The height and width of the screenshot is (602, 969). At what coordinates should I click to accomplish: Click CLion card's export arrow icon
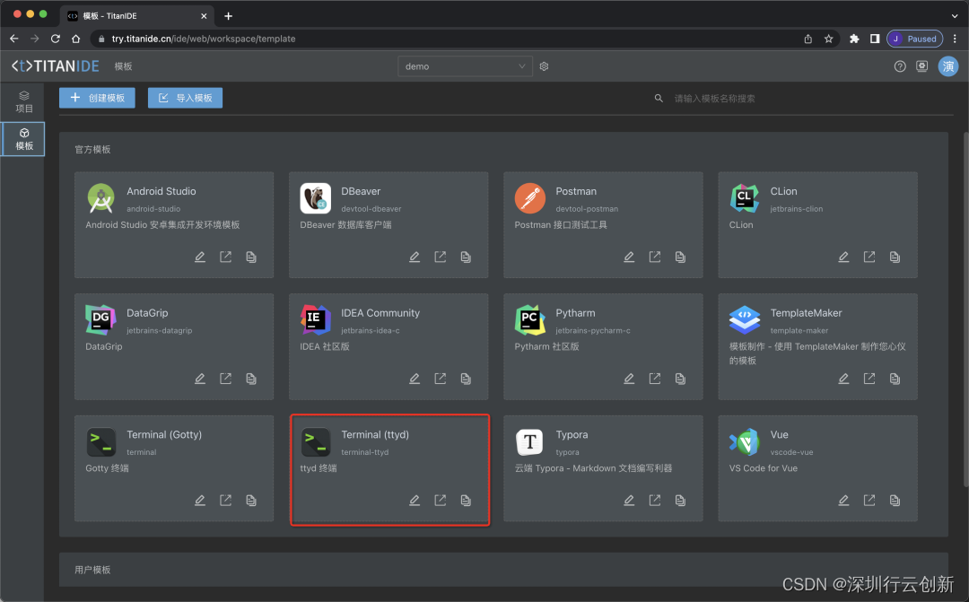coord(869,257)
